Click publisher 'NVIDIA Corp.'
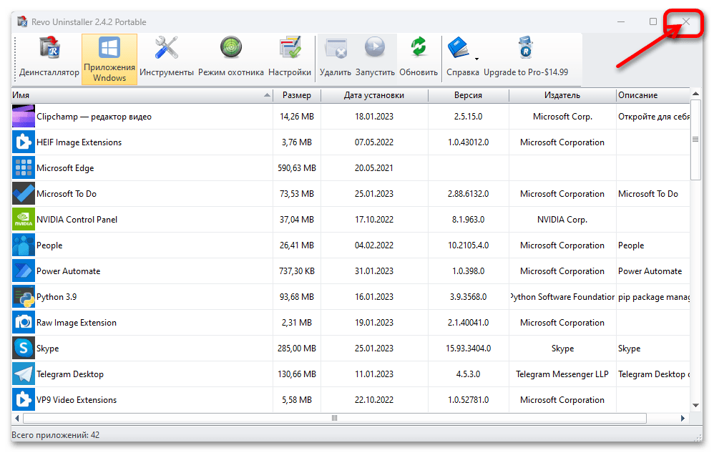This screenshot has height=453, width=714. (x=562, y=220)
